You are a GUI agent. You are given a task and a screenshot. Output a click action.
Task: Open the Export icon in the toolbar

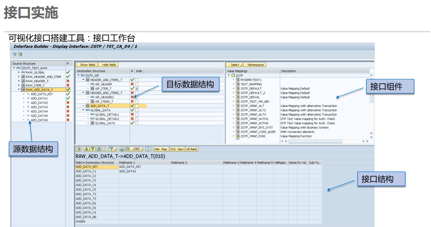click(x=129, y=149)
